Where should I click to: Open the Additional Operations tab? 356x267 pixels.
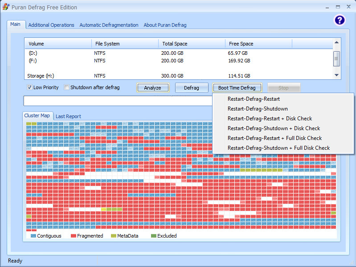click(51, 25)
